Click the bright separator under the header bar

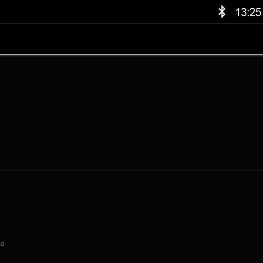(x=131, y=55)
